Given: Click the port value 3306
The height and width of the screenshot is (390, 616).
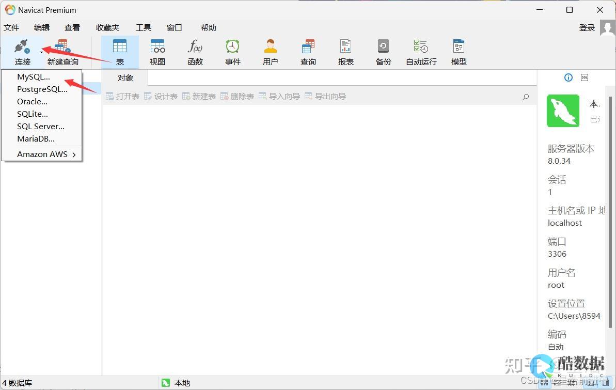Looking at the screenshot, I should pyautogui.click(x=557, y=254).
